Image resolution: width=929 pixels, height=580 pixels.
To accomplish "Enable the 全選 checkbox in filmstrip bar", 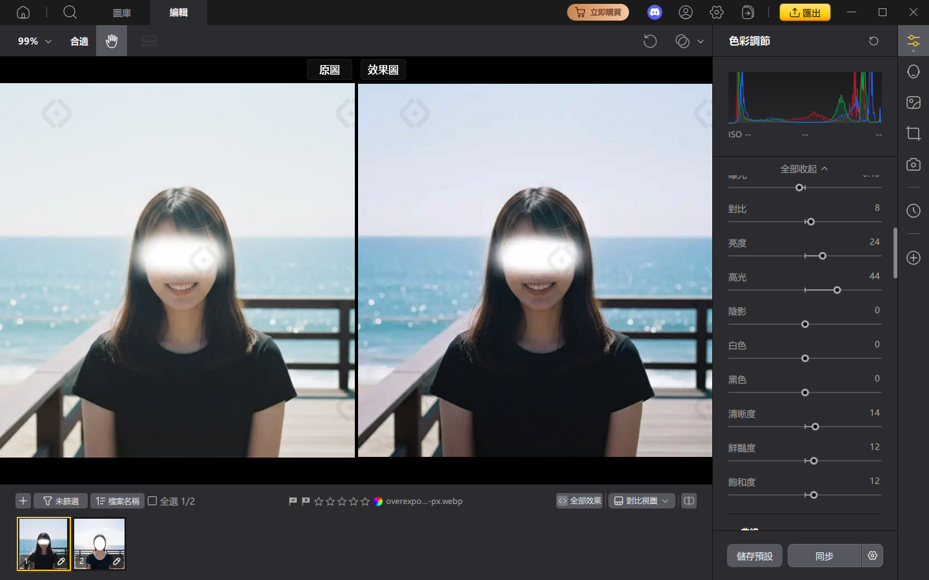I will (x=152, y=501).
